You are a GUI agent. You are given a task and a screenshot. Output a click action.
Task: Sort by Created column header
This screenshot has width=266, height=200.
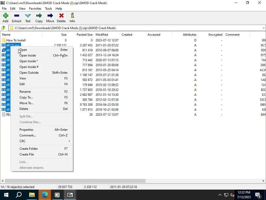pyautogui.click(x=133, y=35)
